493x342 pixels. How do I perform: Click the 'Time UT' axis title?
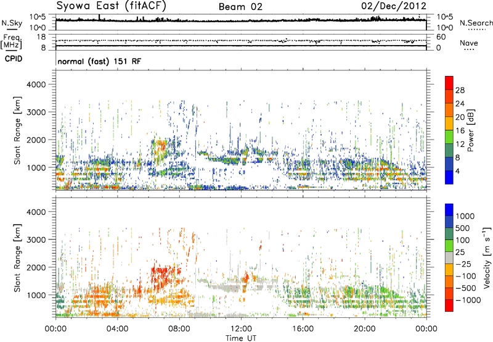pos(241,338)
